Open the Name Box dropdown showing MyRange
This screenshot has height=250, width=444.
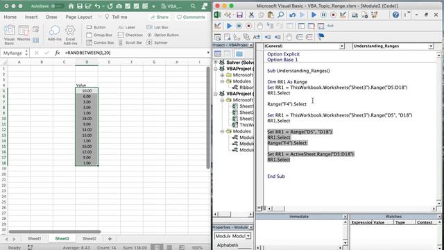pos(26,53)
